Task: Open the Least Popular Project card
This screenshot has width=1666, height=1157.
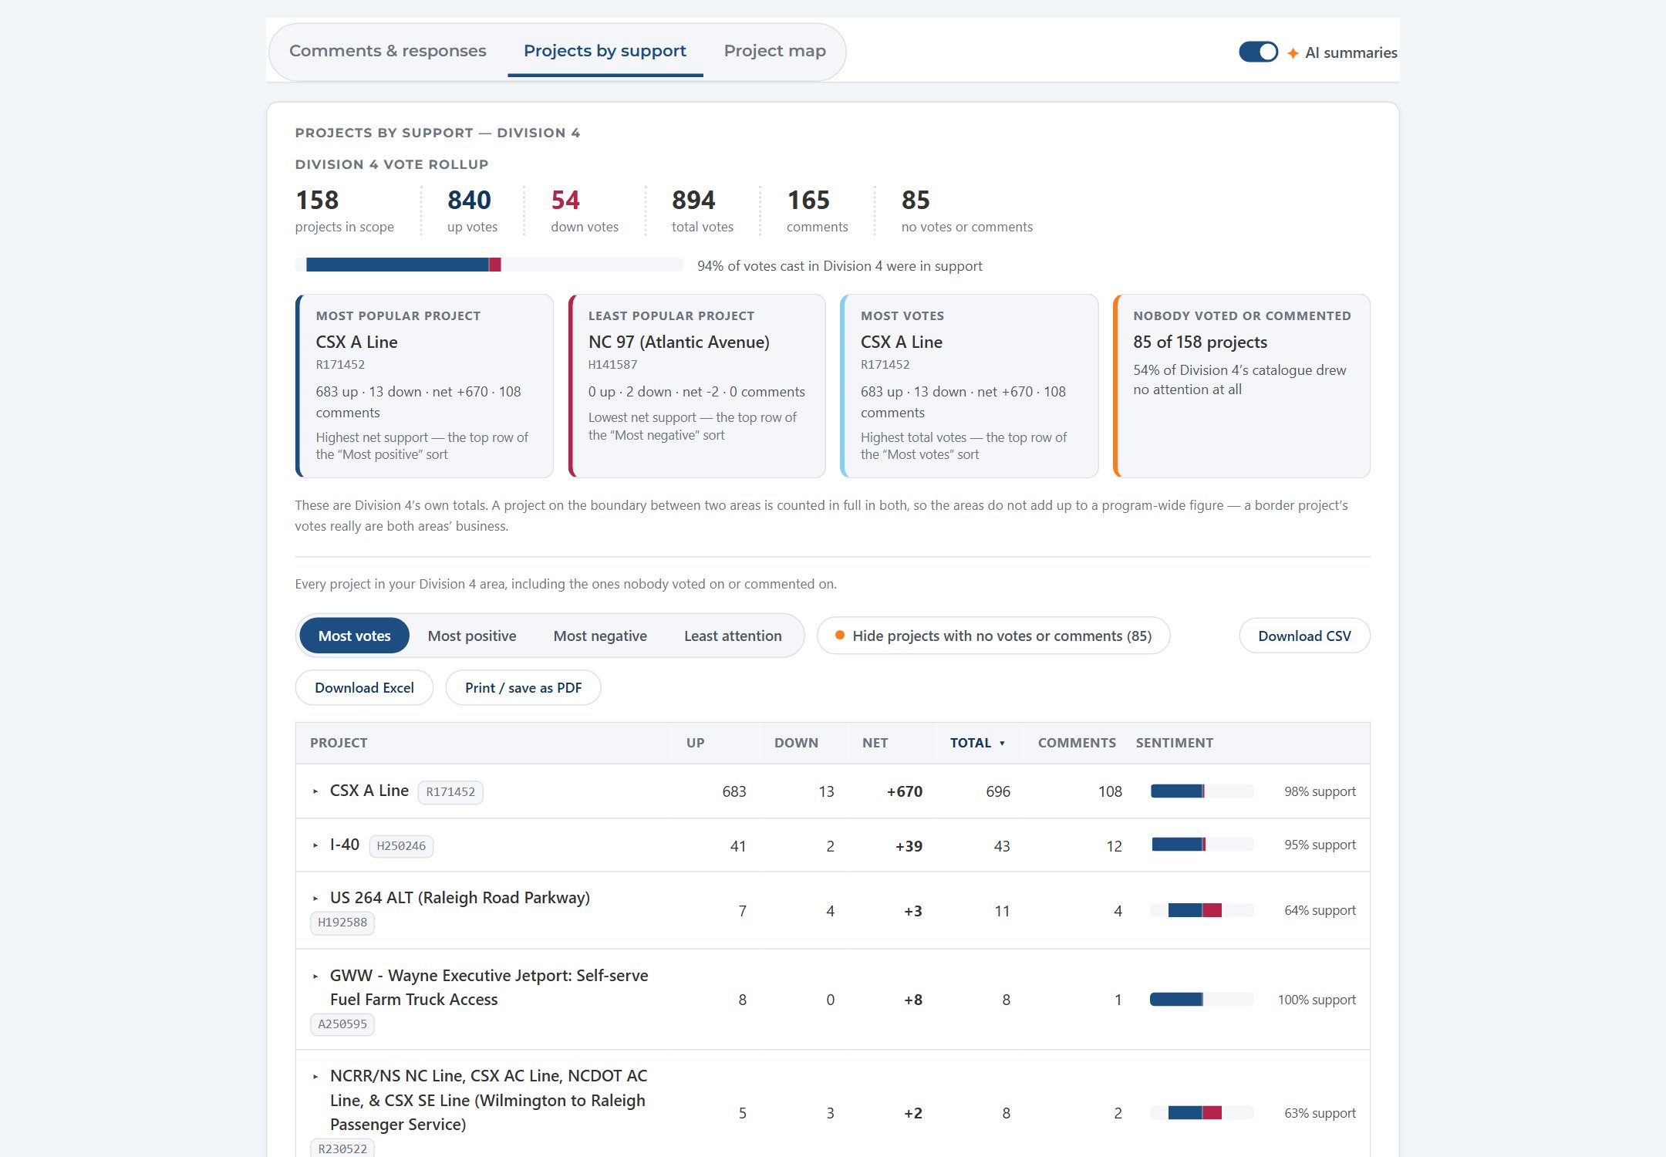Action: [696, 386]
